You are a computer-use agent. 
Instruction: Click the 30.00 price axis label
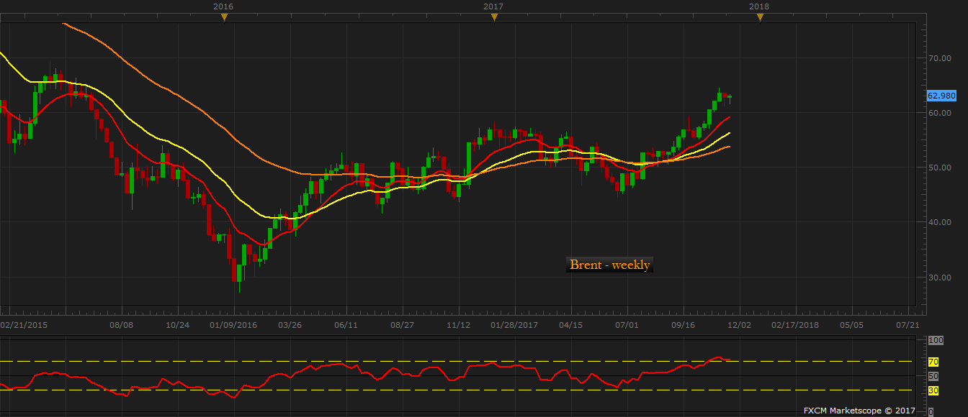click(x=938, y=277)
